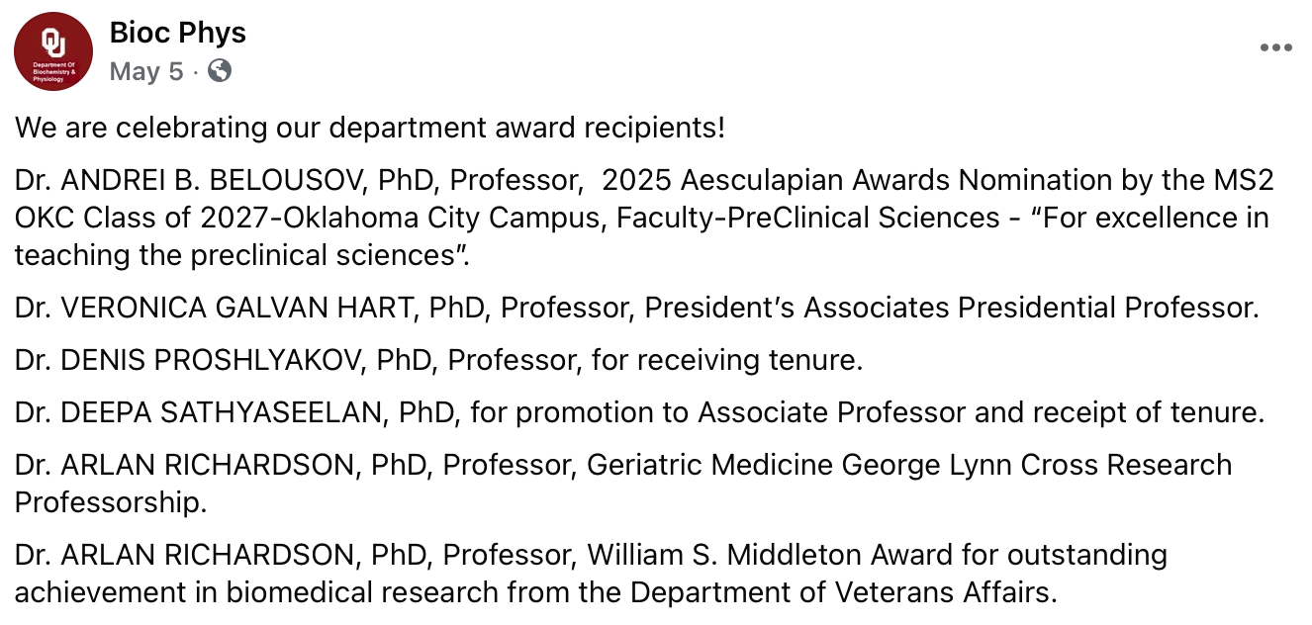The width and height of the screenshot is (1312, 625).
Task: Click the OU department profile picture
Action: (53, 51)
